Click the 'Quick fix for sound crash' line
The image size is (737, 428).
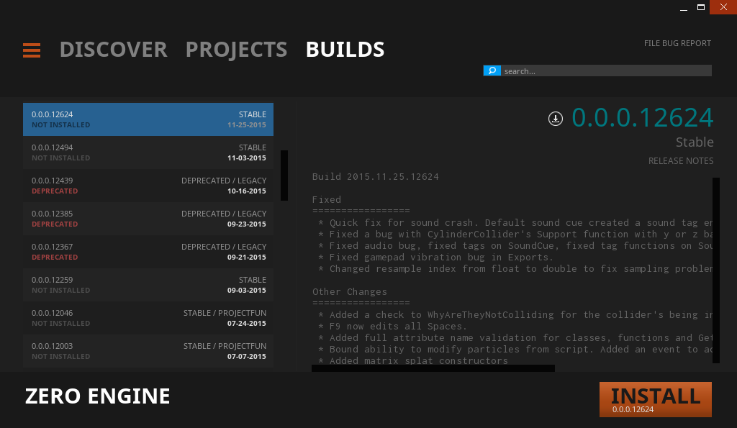click(515, 223)
